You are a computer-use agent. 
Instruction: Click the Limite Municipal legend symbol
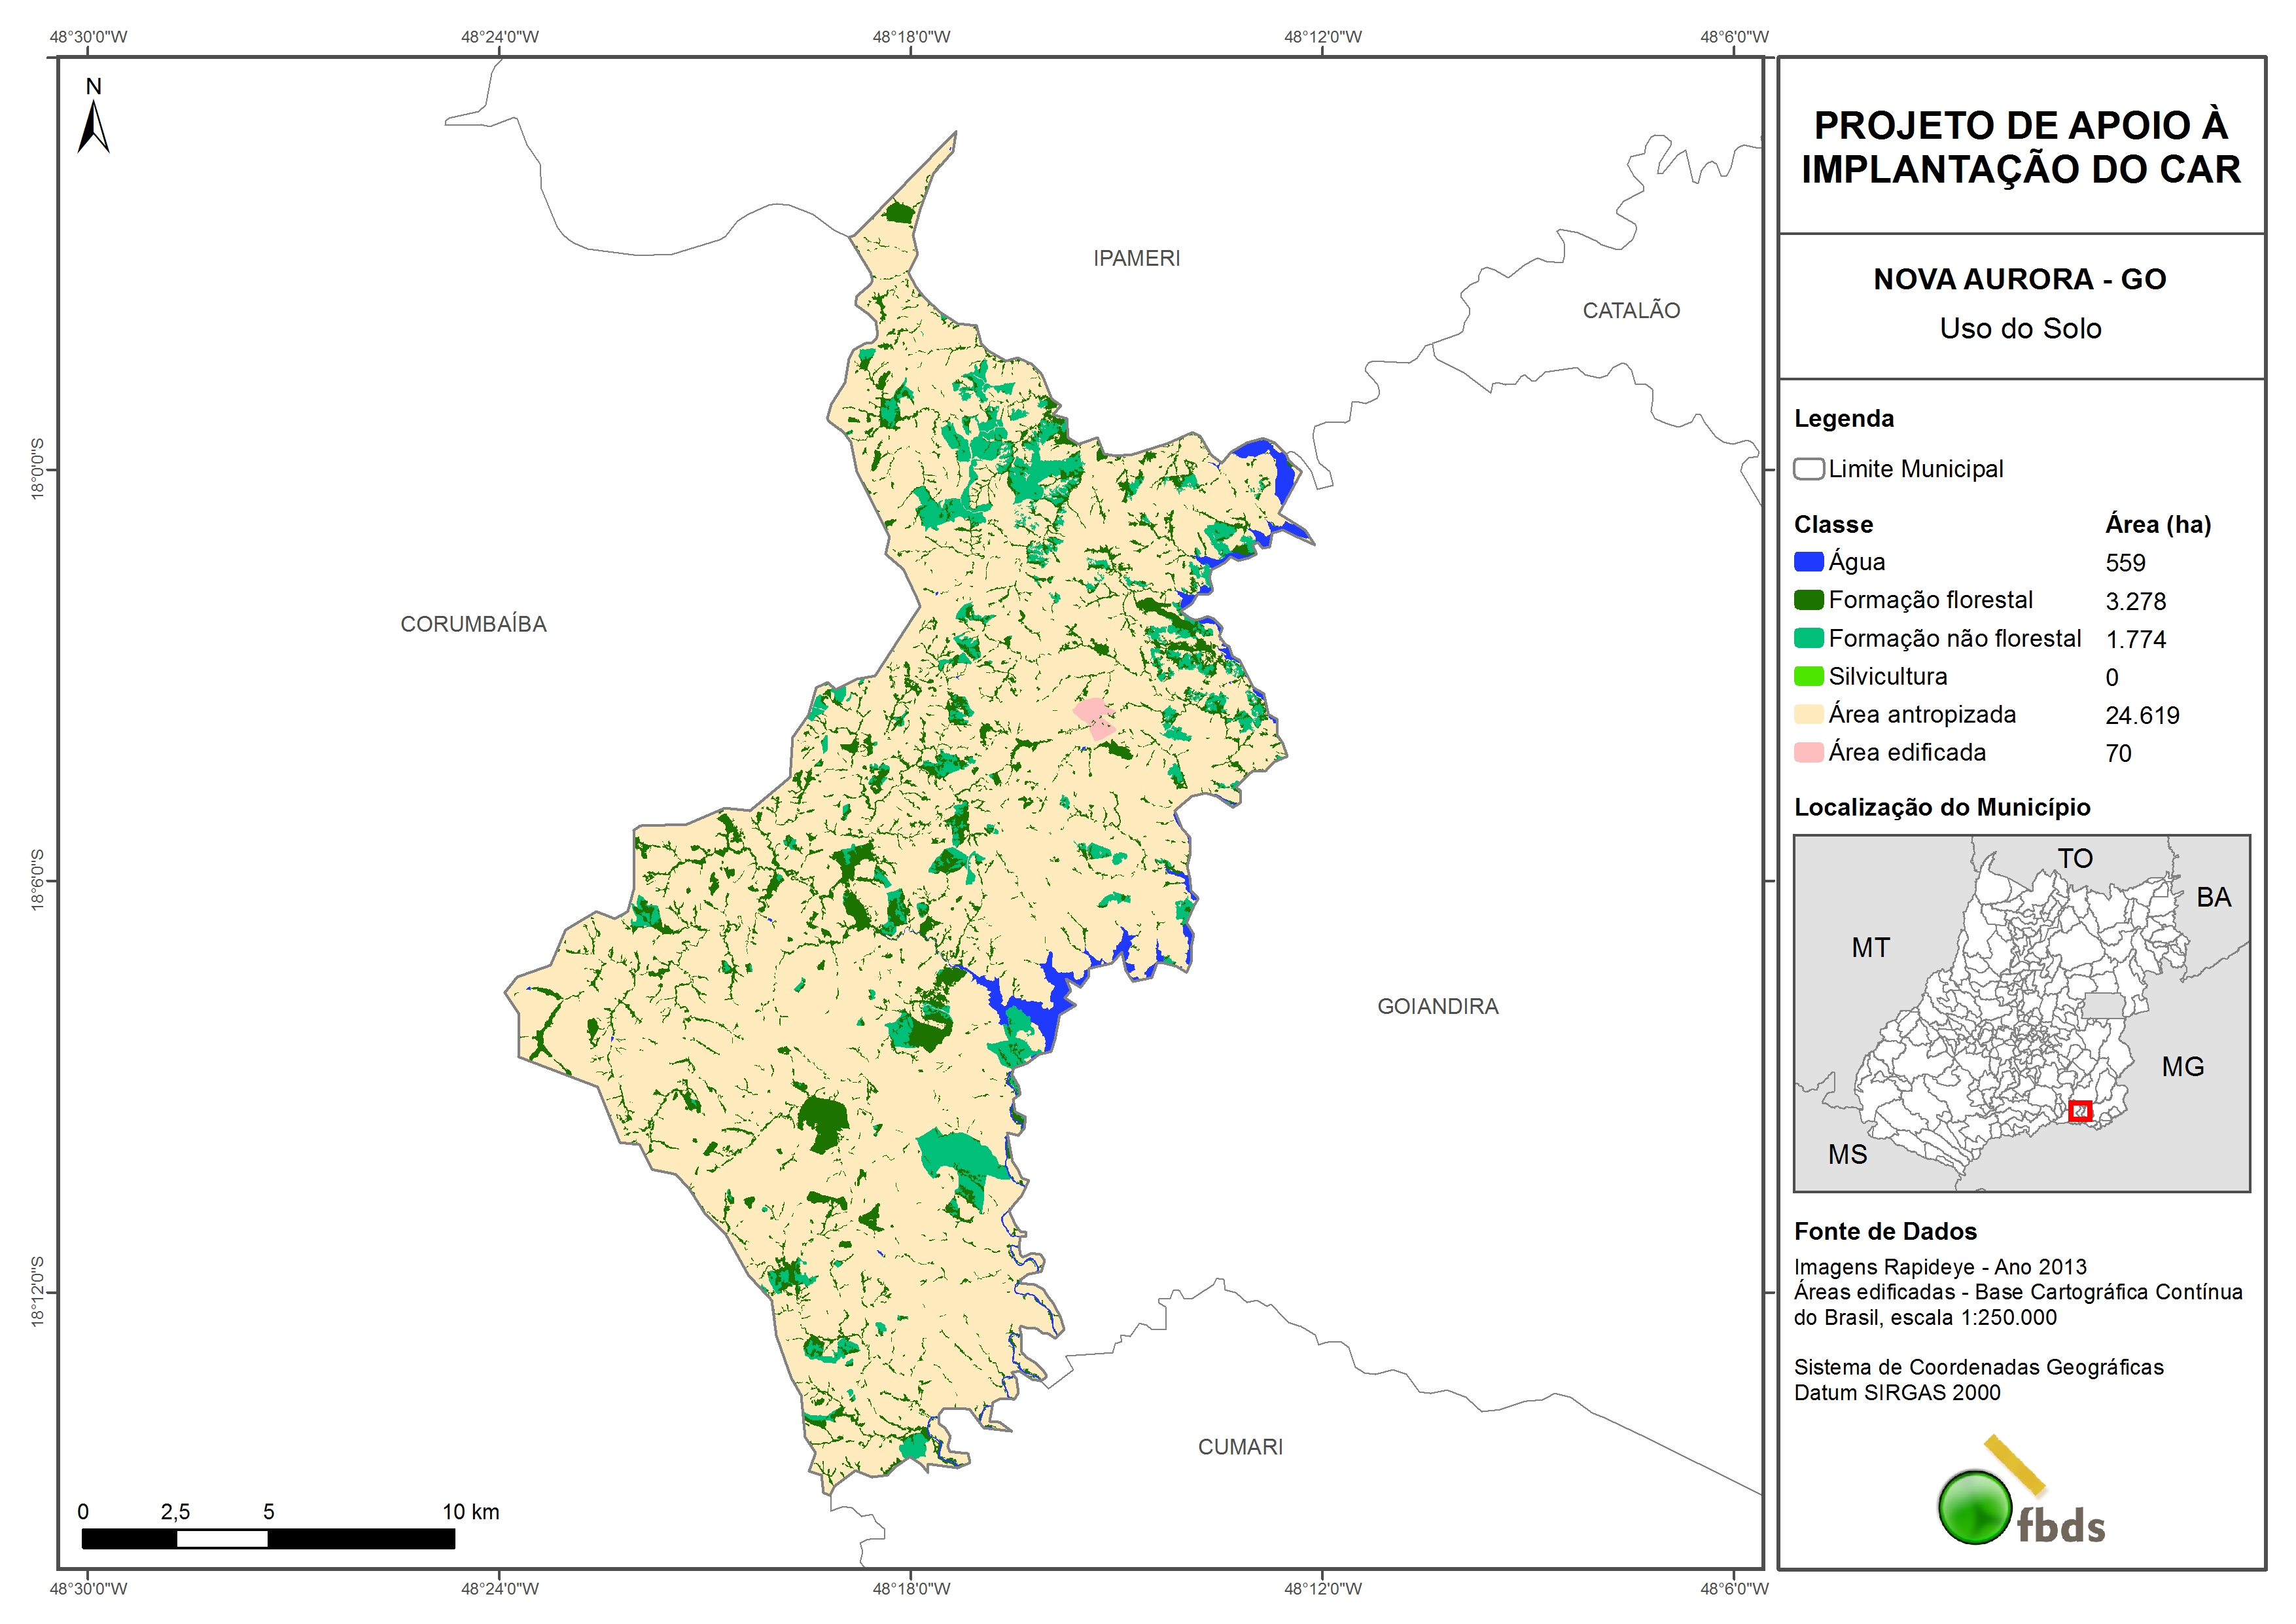[x=1808, y=469]
